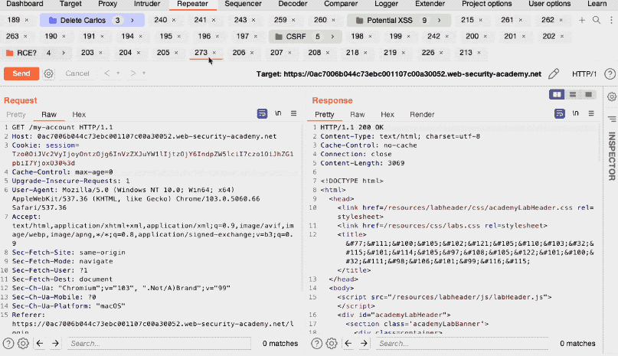
Task: Change the HTTP/1 protocol setting
Action: [584, 73]
